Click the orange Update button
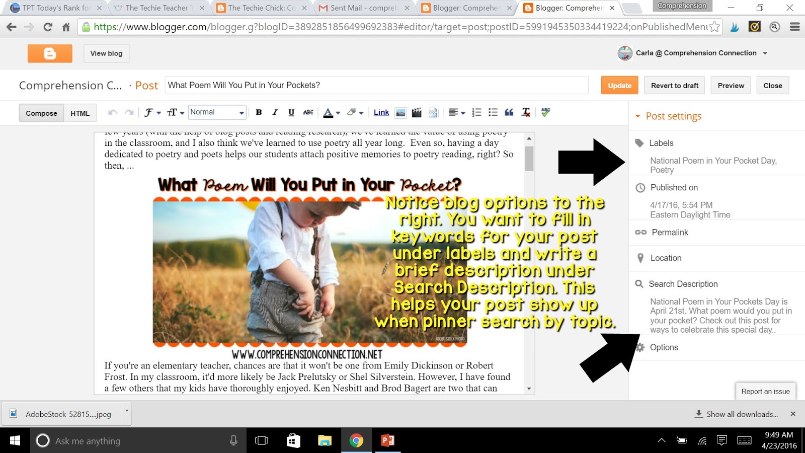 620,86
